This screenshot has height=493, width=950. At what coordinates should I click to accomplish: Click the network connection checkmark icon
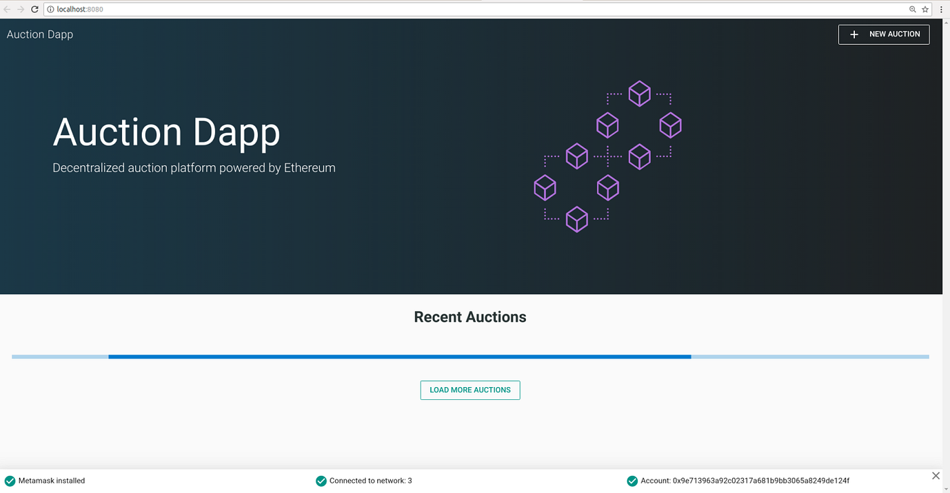pyautogui.click(x=320, y=481)
